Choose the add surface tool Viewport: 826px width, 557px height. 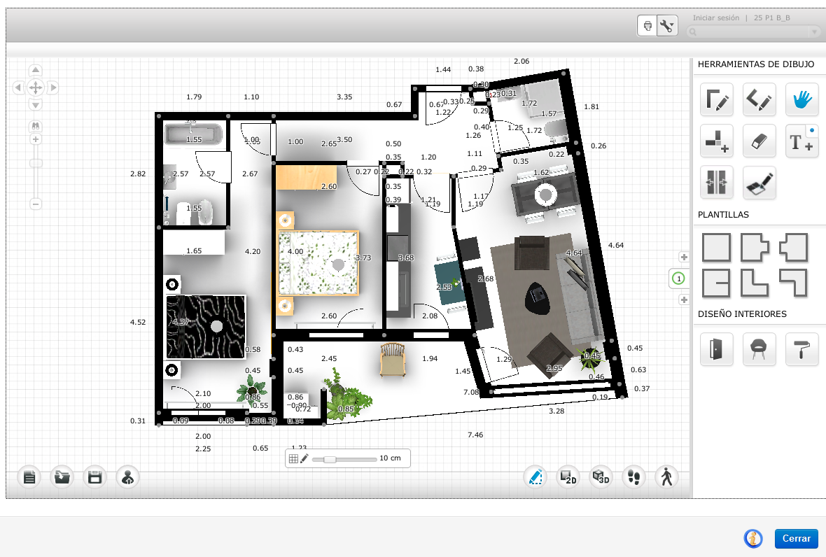click(716, 141)
